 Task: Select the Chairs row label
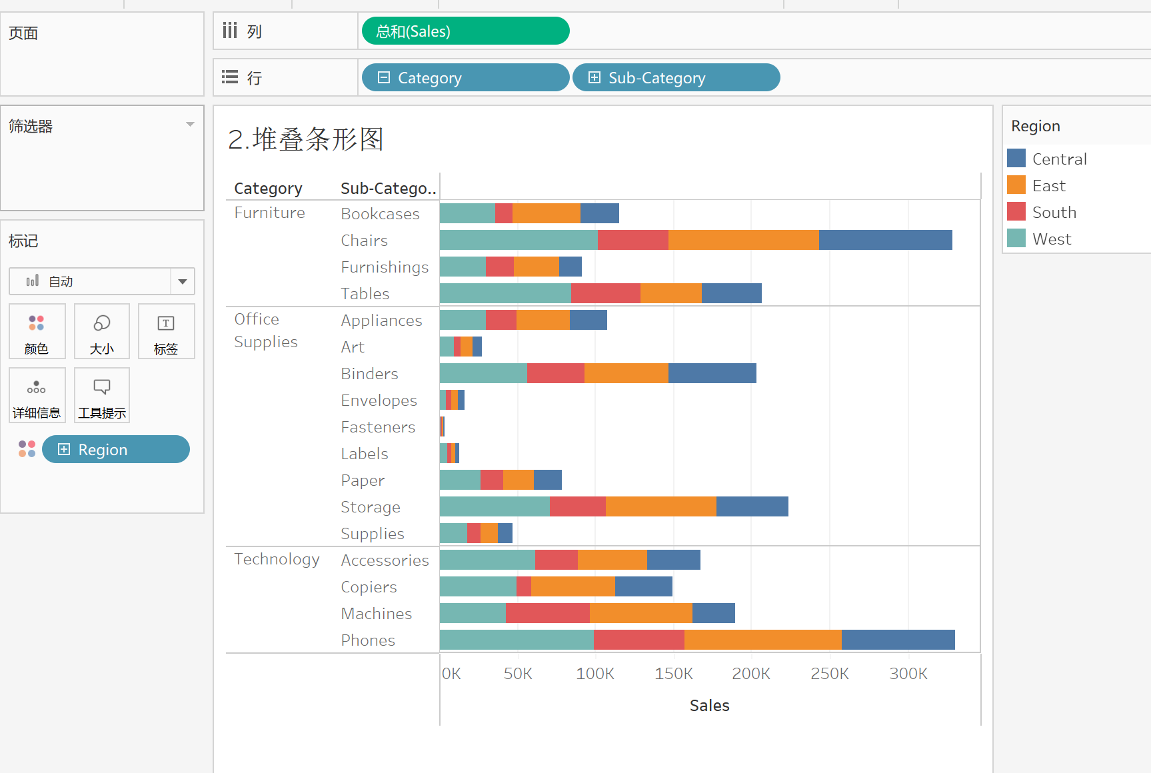pos(364,241)
